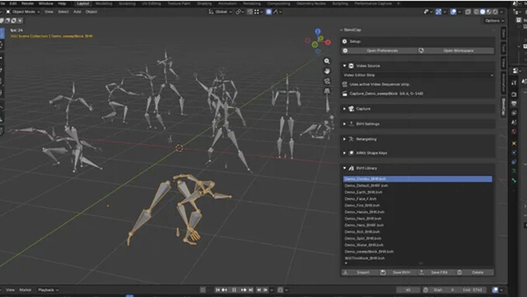The image size is (527, 297).
Task: Toggle snapping magnet in header
Action: pos(250,12)
